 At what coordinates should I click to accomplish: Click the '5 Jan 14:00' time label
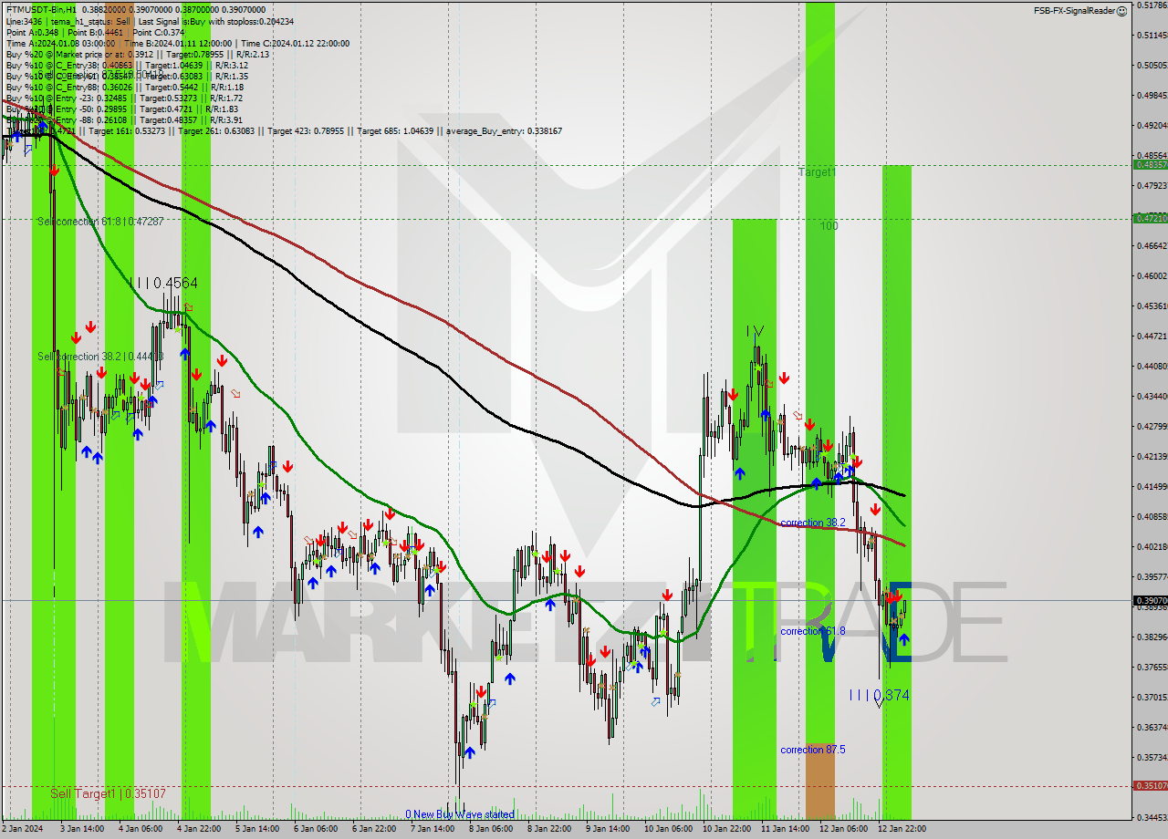pyautogui.click(x=257, y=829)
